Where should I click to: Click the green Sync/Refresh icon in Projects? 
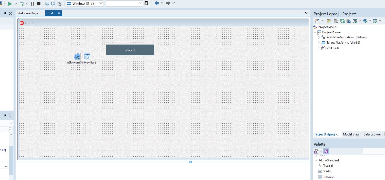[343, 21]
